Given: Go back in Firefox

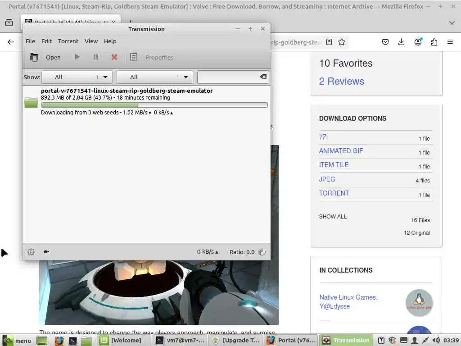Looking at the screenshot, I should click(x=11, y=42).
